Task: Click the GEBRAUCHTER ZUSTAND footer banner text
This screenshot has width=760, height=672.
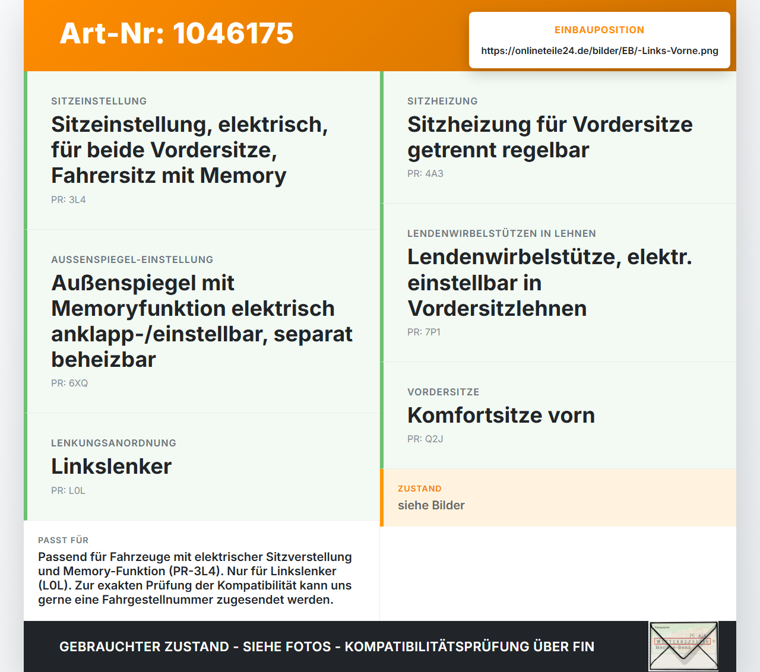Action: pyautogui.click(x=327, y=646)
